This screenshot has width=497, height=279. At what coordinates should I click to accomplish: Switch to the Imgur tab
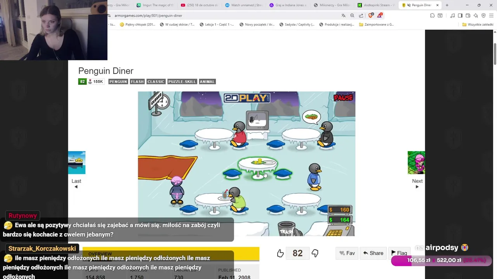tap(155, 5)
